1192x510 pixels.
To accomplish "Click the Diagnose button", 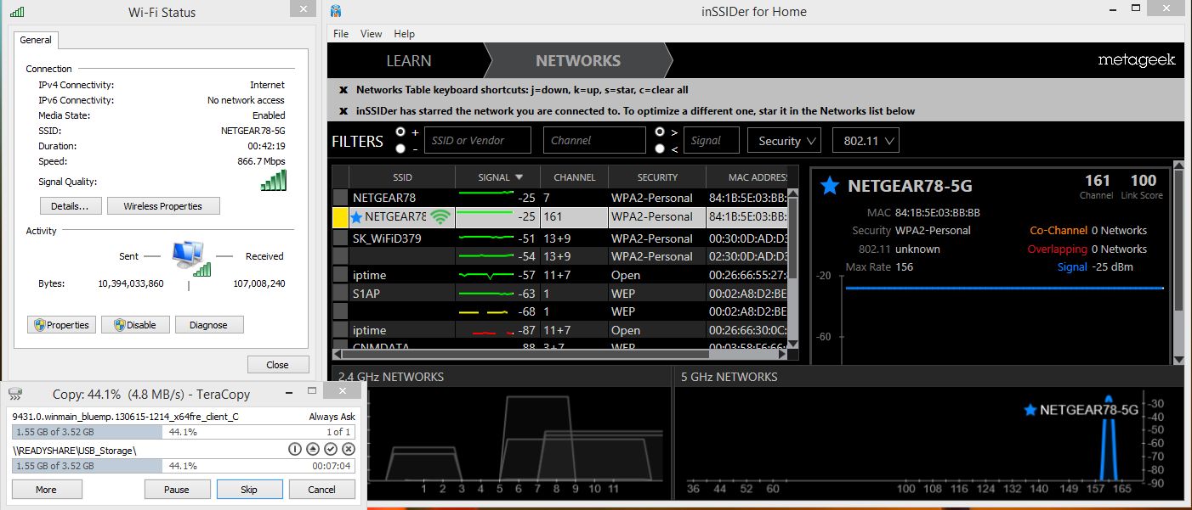I will point(208,325).
